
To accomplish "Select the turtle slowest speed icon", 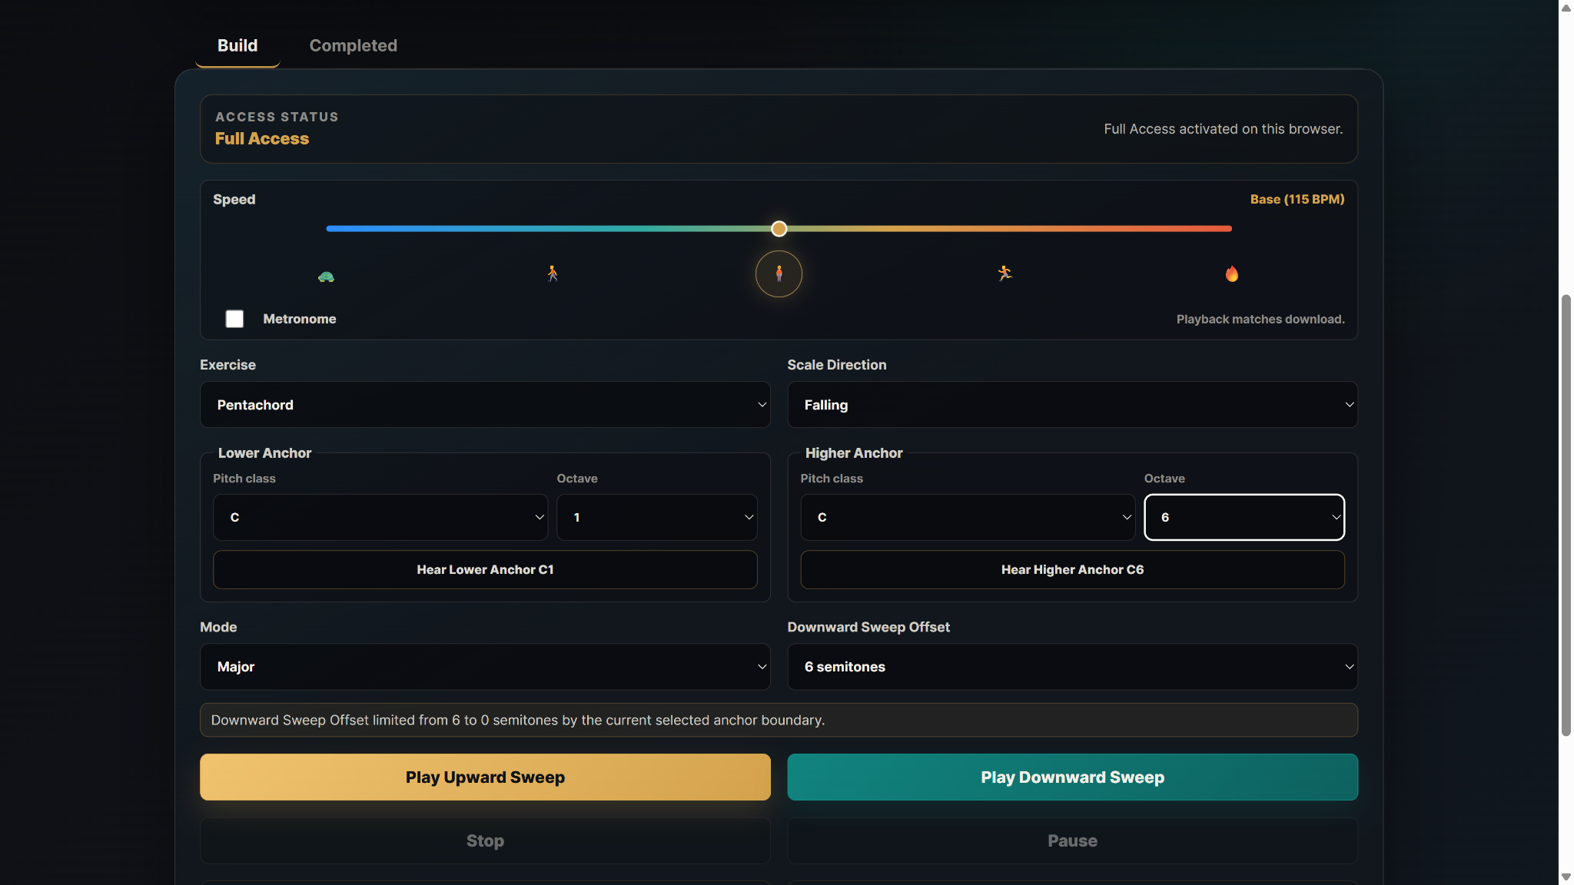I will coord(326,277).
